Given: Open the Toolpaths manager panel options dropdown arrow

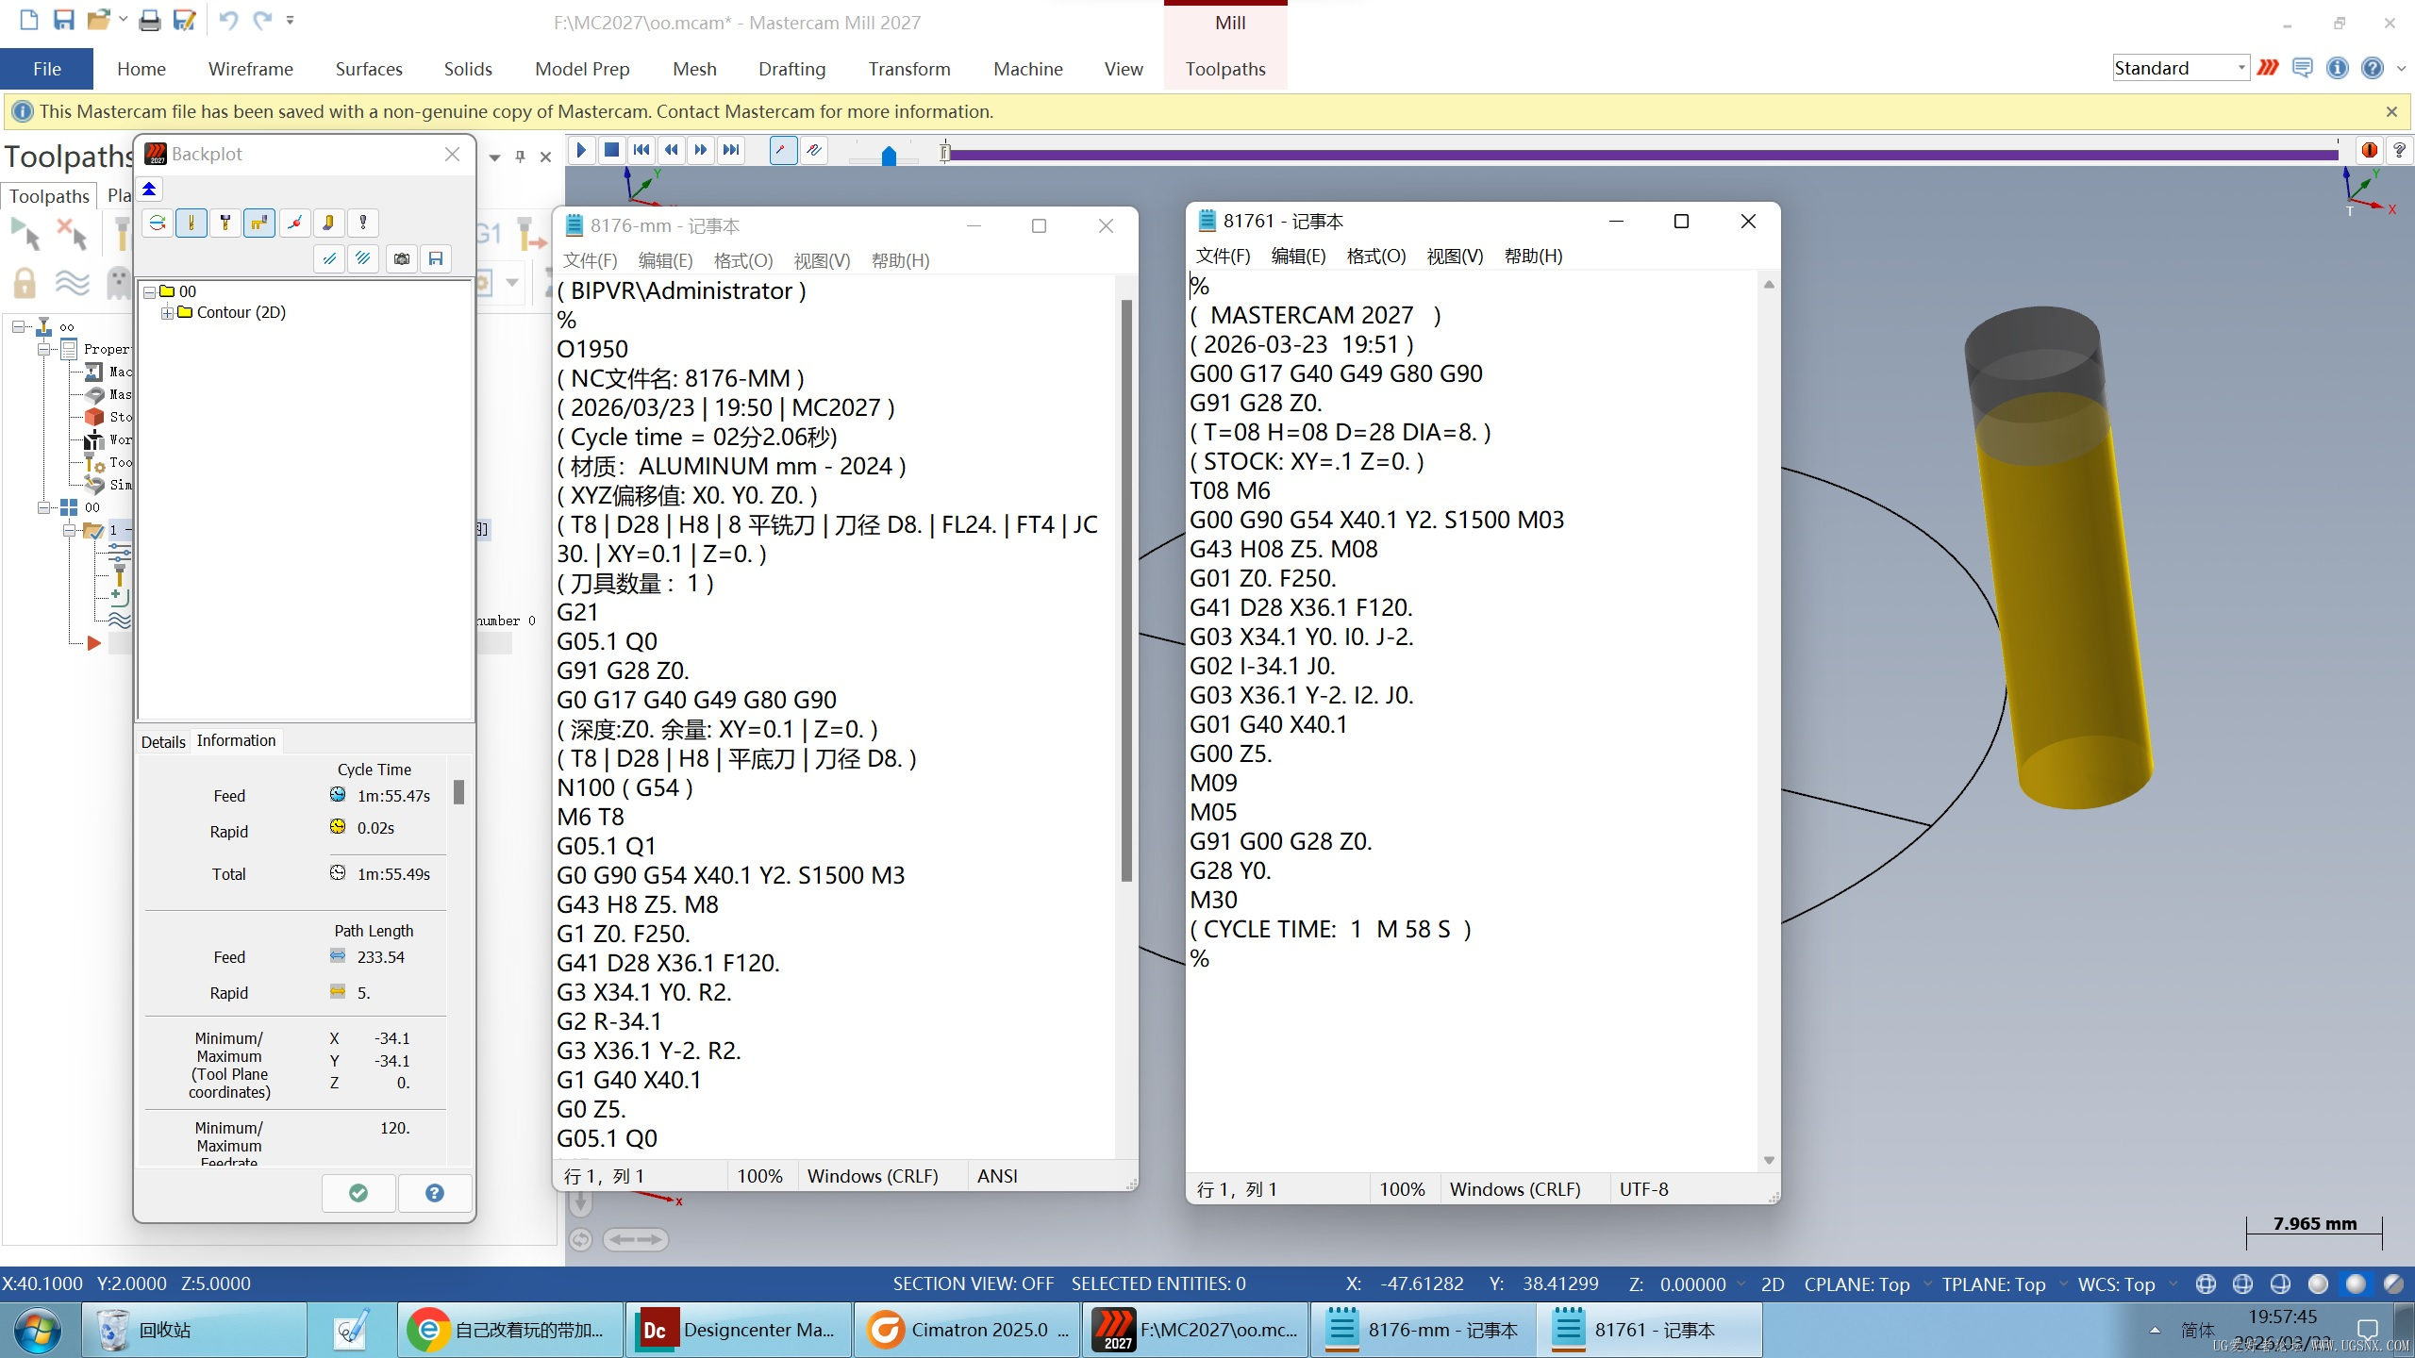Looking at the screenshot, I should (x=494, y=157).
